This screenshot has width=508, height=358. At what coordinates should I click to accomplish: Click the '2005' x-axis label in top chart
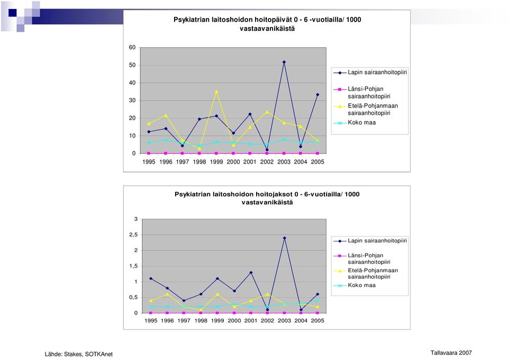click(x=317, y=162)
